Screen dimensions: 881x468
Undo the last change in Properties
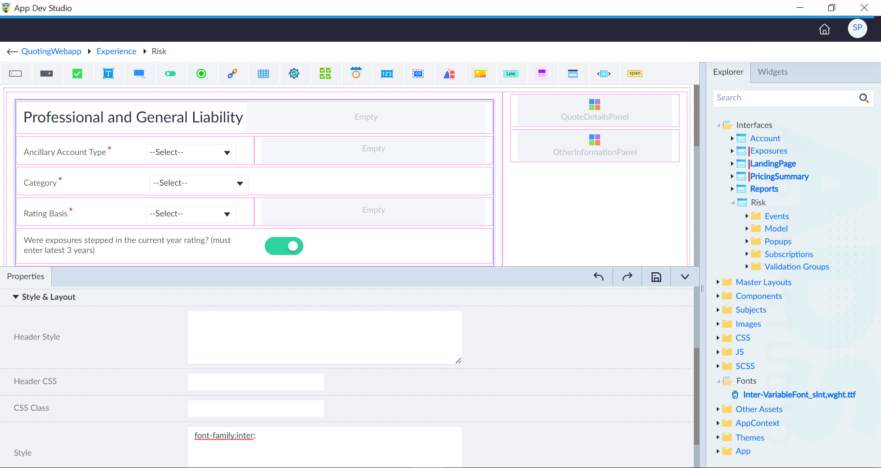[598, 276]
